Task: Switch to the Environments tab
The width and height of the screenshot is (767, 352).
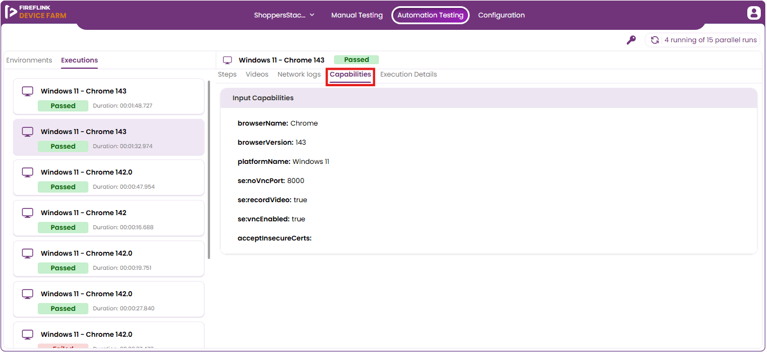Action: 29,60
